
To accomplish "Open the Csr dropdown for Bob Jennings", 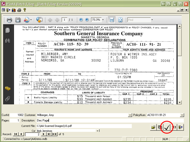I will click(x=97, y=131).
